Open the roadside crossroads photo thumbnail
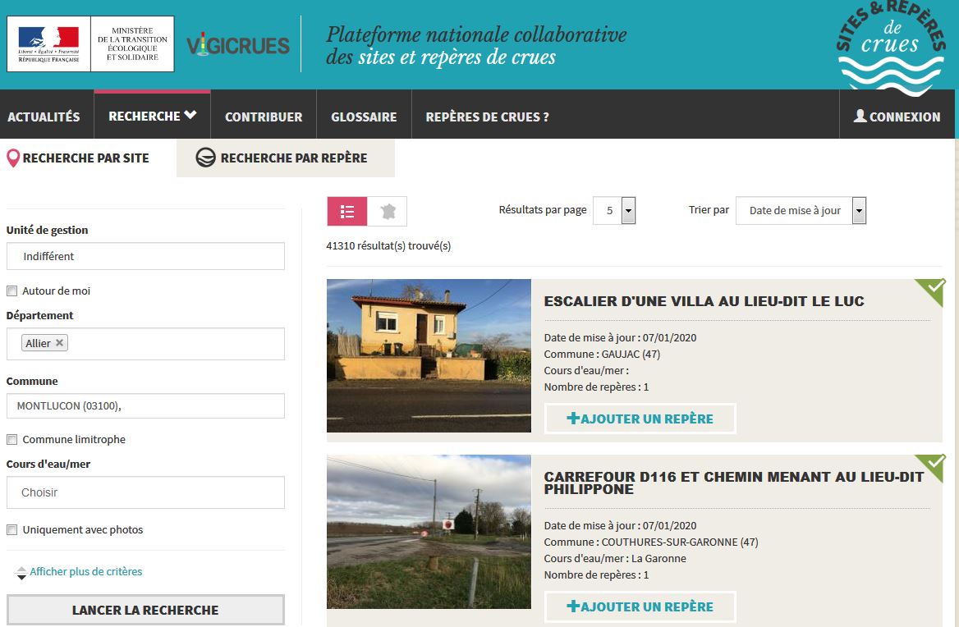959x627 pixels. pyautogui.click(x=429, y=532)
